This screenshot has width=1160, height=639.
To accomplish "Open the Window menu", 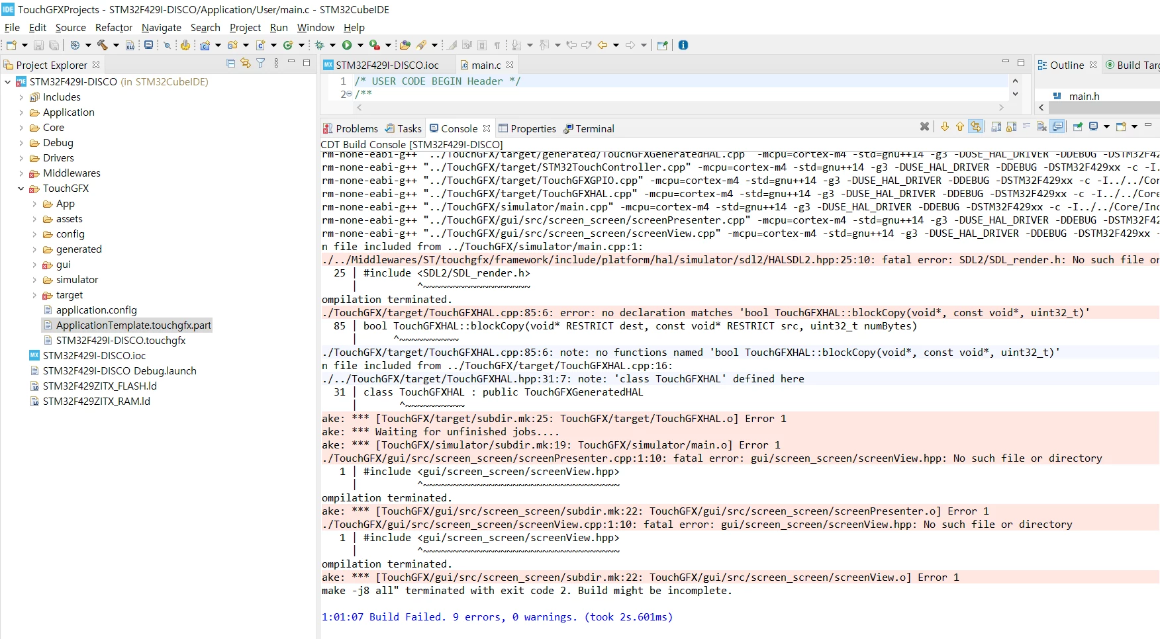I will click(x=315, y=28).
